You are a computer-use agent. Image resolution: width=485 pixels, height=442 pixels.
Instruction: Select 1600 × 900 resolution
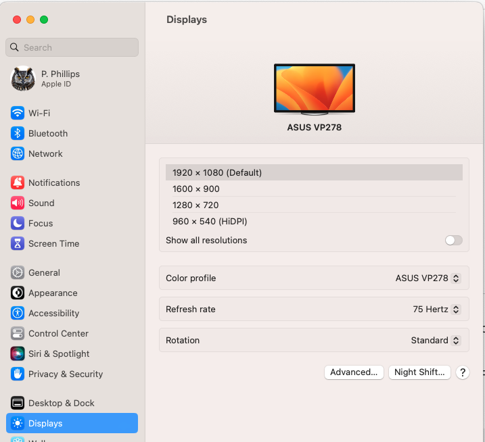314,189
